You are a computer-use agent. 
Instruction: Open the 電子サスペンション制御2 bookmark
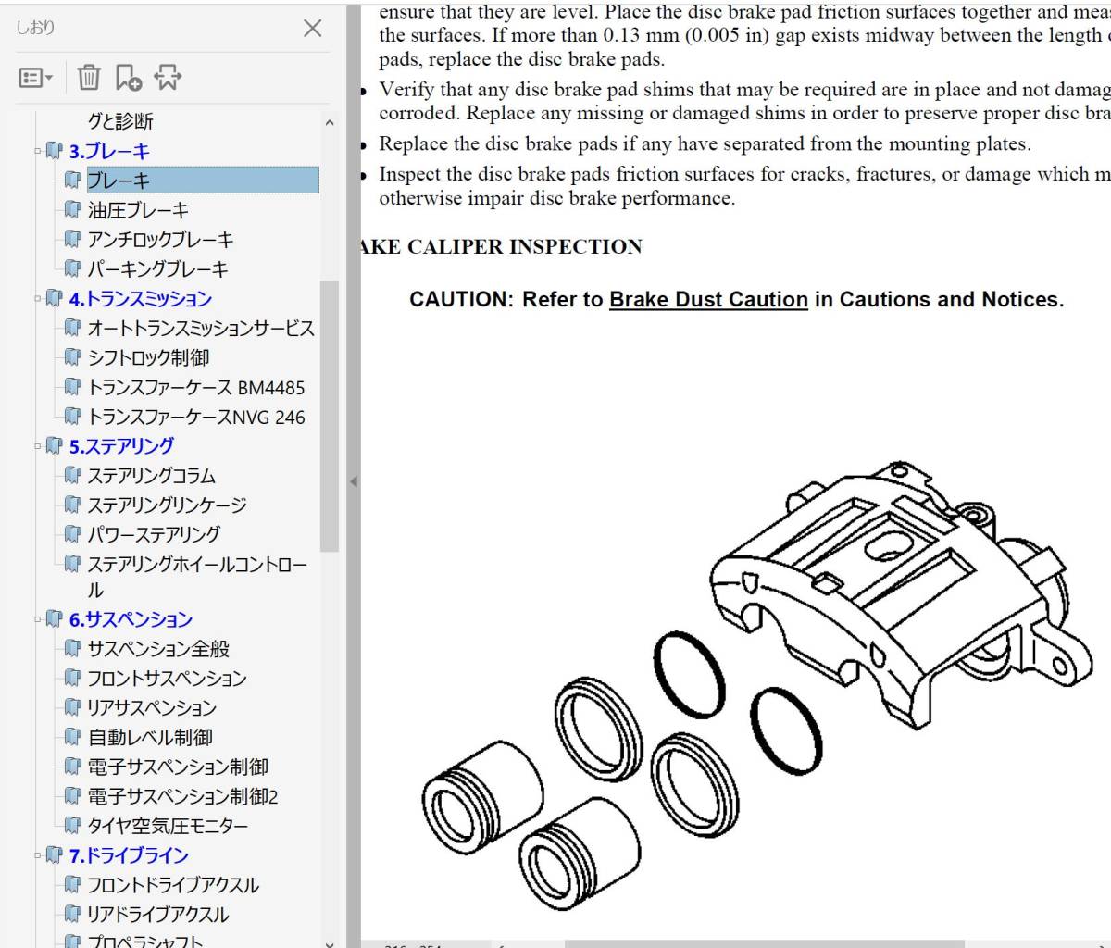182,796
